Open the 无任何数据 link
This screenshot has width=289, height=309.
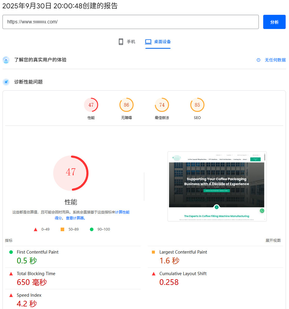coord(275,60)
